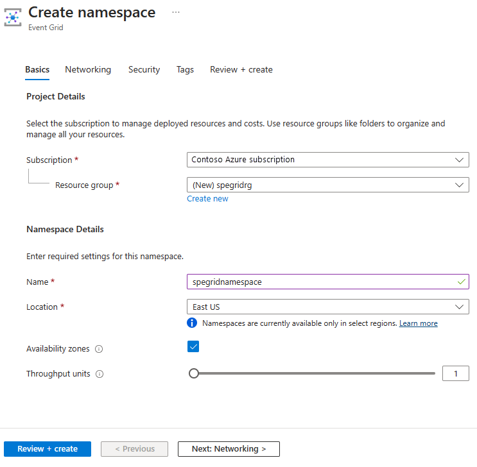Click the Throughput units info icon

(100, 374)
